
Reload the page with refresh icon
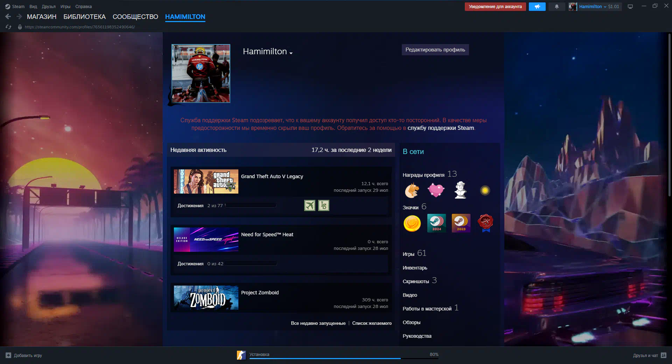[x=8, y=27]
